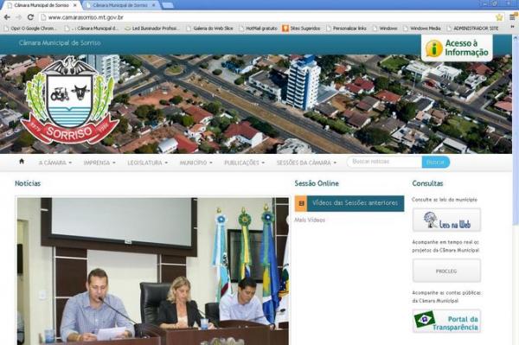Image resolution: width=519 pixels, height=345 pixels.
Task: Click the Mais Vídeos link
Action: click(310, 220)
